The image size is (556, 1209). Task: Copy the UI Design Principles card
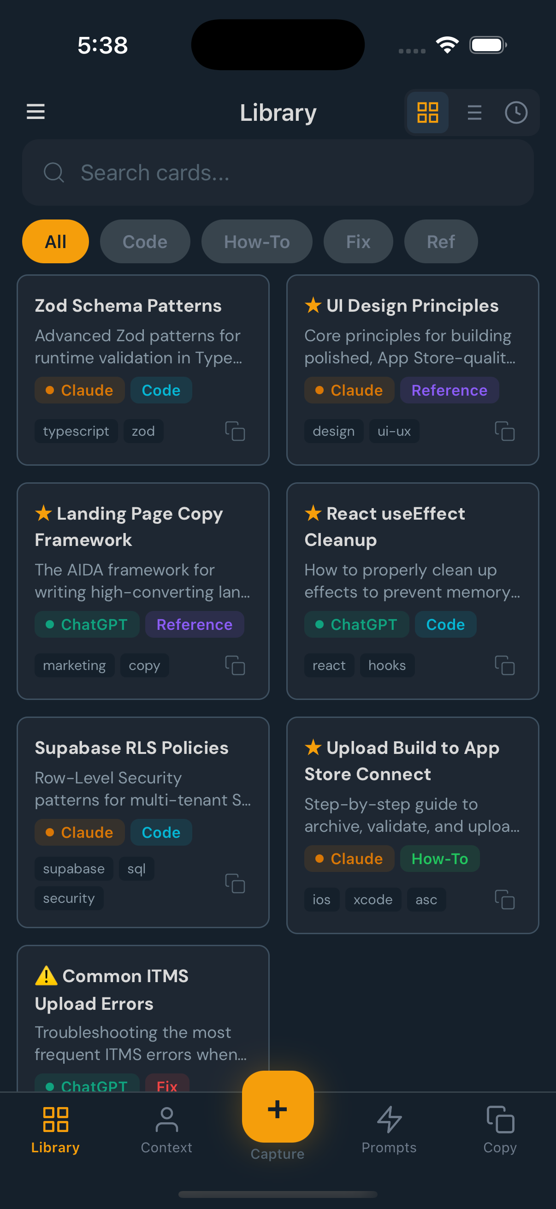pos(504,431)
